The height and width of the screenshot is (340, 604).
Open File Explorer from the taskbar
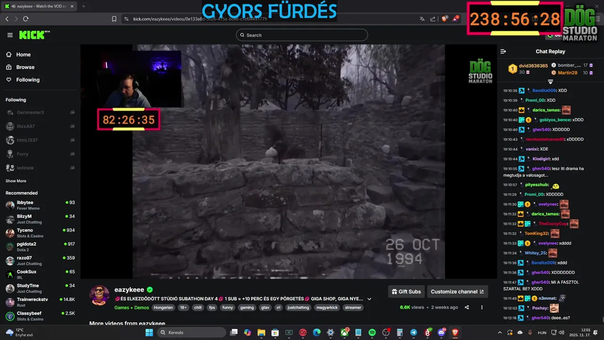click(261, 332)
